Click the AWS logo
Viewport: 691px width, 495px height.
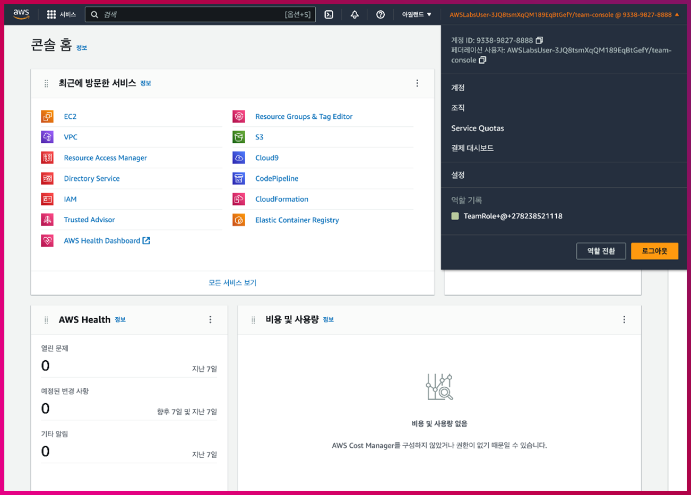coord(21,14)
